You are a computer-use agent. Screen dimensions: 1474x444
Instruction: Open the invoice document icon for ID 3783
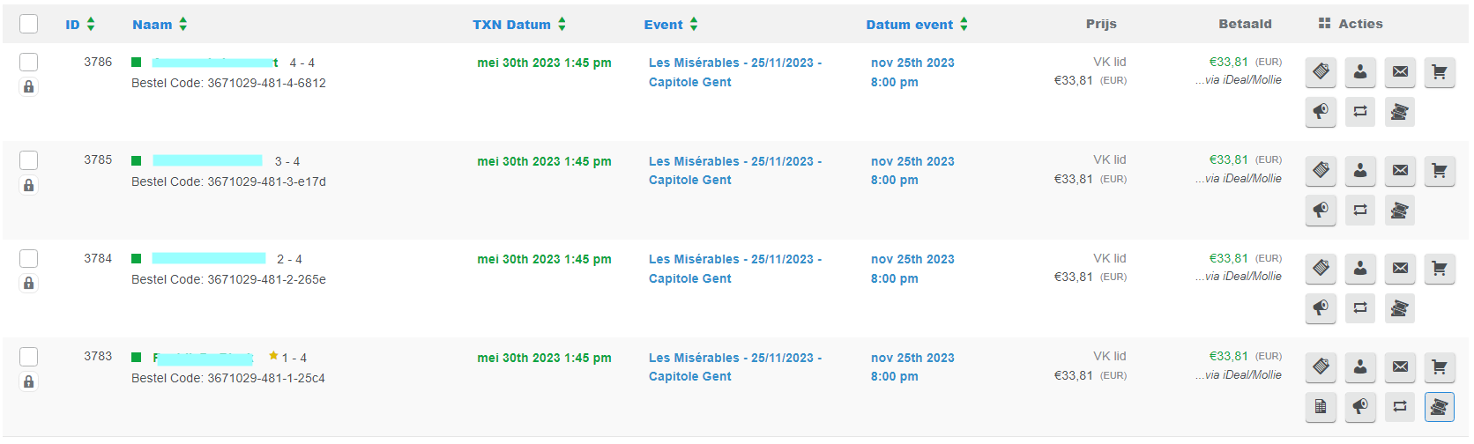[1321, 407]
